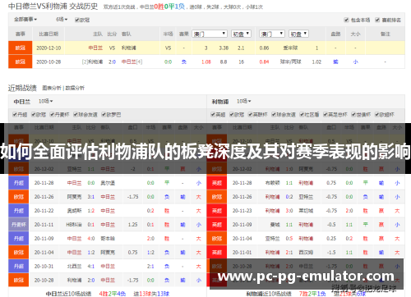Click 利物浦 away team in 2020-12-10 row

(129, 48)
